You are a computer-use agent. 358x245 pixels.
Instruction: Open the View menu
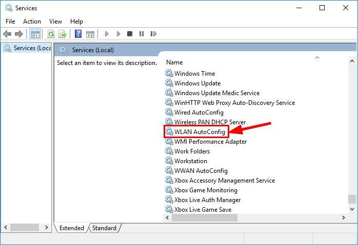point(55,21)
